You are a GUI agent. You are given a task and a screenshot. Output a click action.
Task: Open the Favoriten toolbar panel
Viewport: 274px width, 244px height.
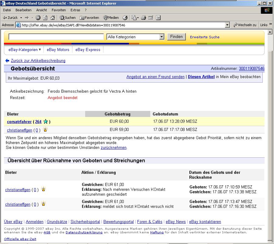click(x=89, y=18)
